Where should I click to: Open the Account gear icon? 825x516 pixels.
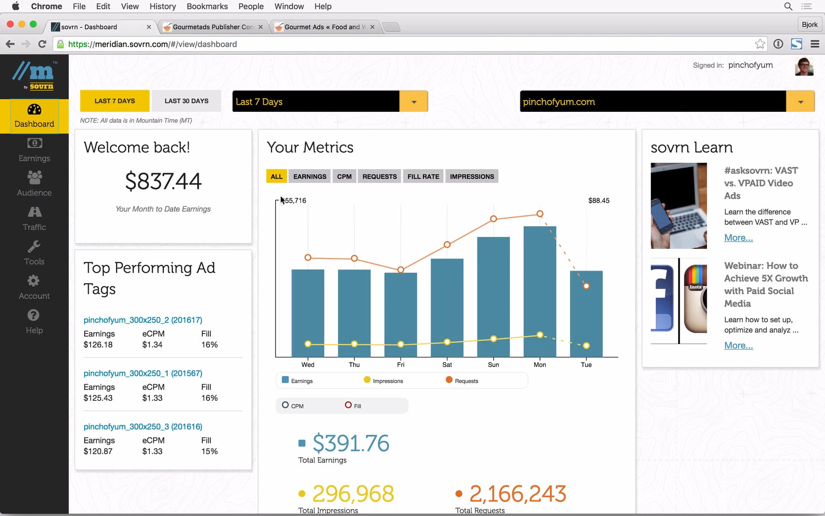click(34, 288)
